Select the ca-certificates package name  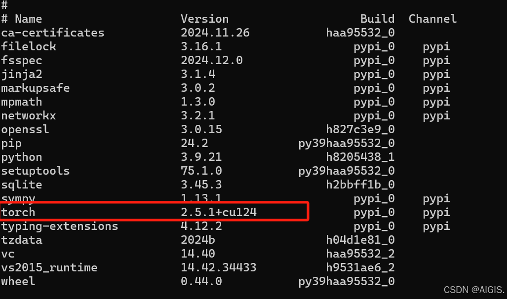(x=53, y=33)
